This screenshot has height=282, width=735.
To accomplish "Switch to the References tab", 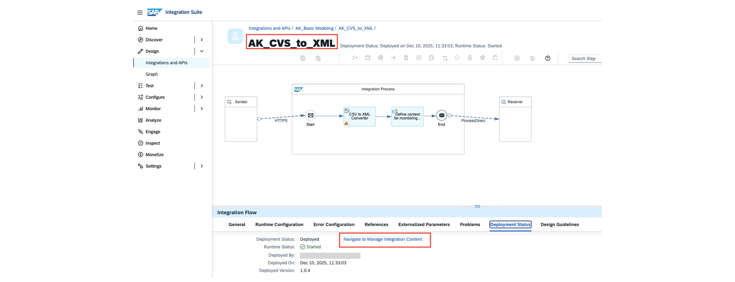I will [x=376, y=225].
